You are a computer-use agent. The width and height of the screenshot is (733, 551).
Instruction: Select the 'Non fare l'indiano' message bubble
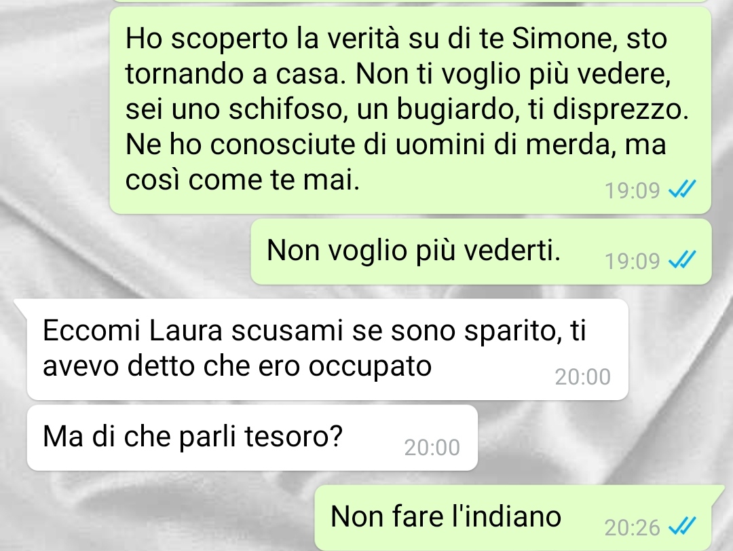point(513,518)
